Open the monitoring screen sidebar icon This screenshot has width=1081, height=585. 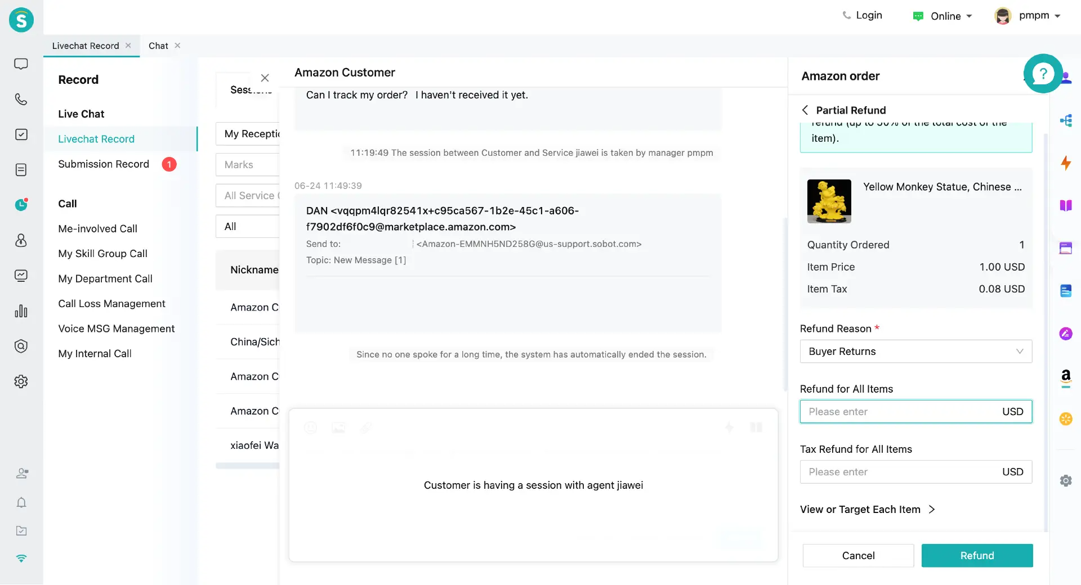21,276
